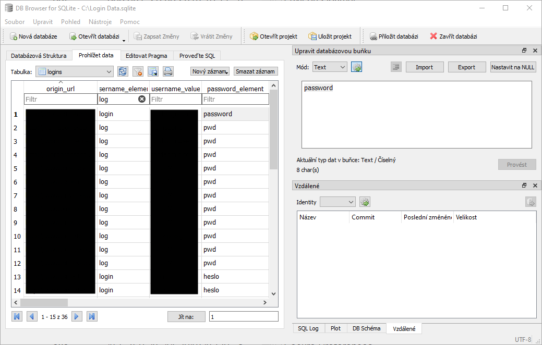The image size is (542, 345).
Task: Click the Jít na: button
Action: [x=186, y=317]
